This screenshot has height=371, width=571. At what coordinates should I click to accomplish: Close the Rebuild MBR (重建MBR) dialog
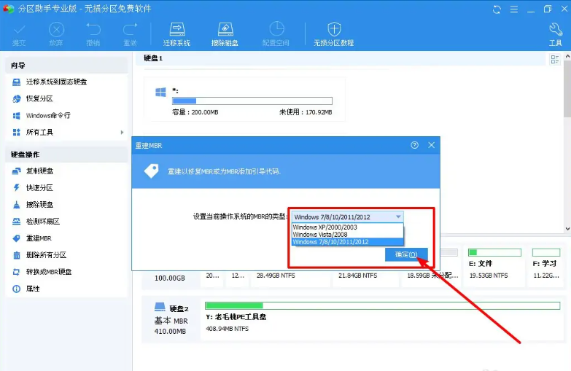click(x=432, y=145)
